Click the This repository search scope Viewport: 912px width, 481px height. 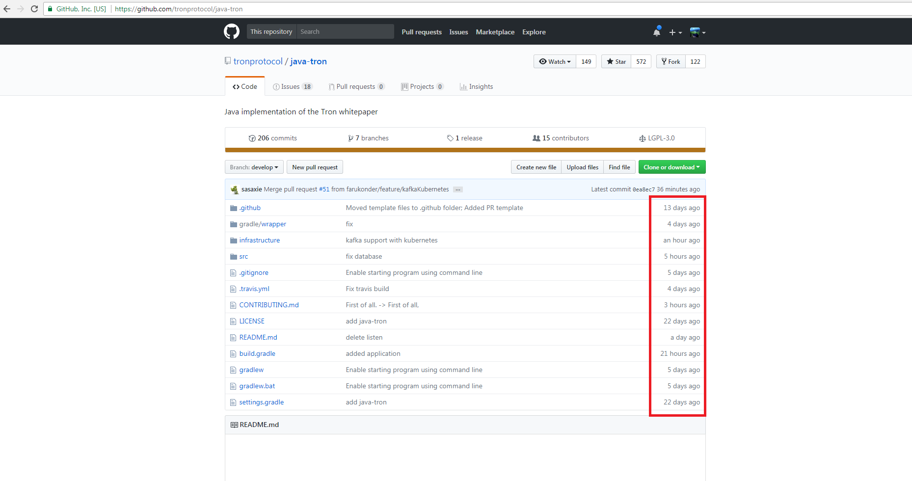pyautogui.click(x=271, y=31)
